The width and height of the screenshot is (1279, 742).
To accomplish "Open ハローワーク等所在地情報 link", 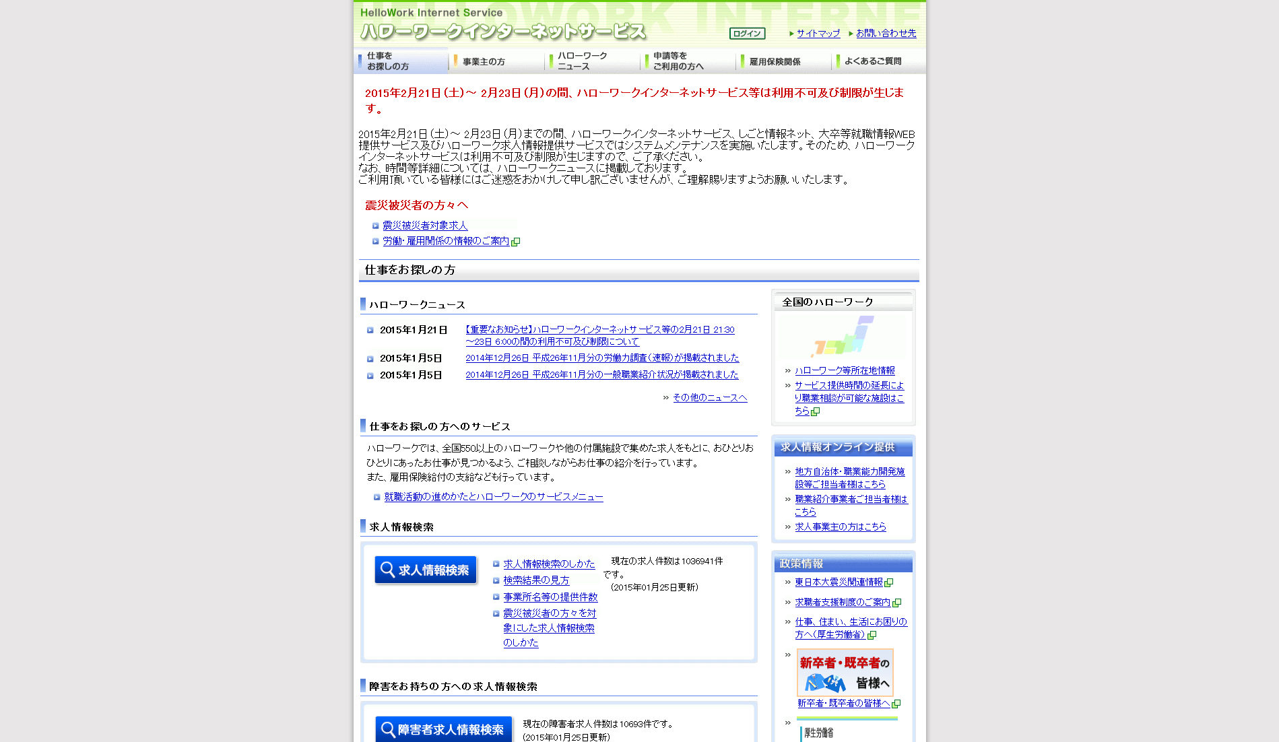I will click(x=845, y=371).
